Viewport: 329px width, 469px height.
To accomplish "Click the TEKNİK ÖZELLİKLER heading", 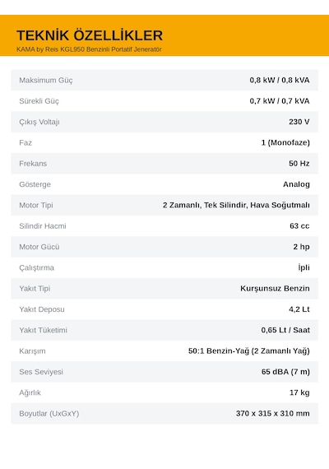I will [x=90, y=35].
